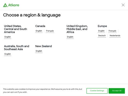This screenshot has width=128, height=96.
Task: Click the 'Choose a region & language' heading
Action: 32,15
